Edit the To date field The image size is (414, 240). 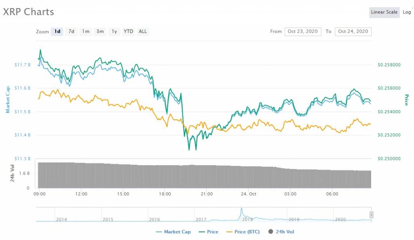[353, 32]
